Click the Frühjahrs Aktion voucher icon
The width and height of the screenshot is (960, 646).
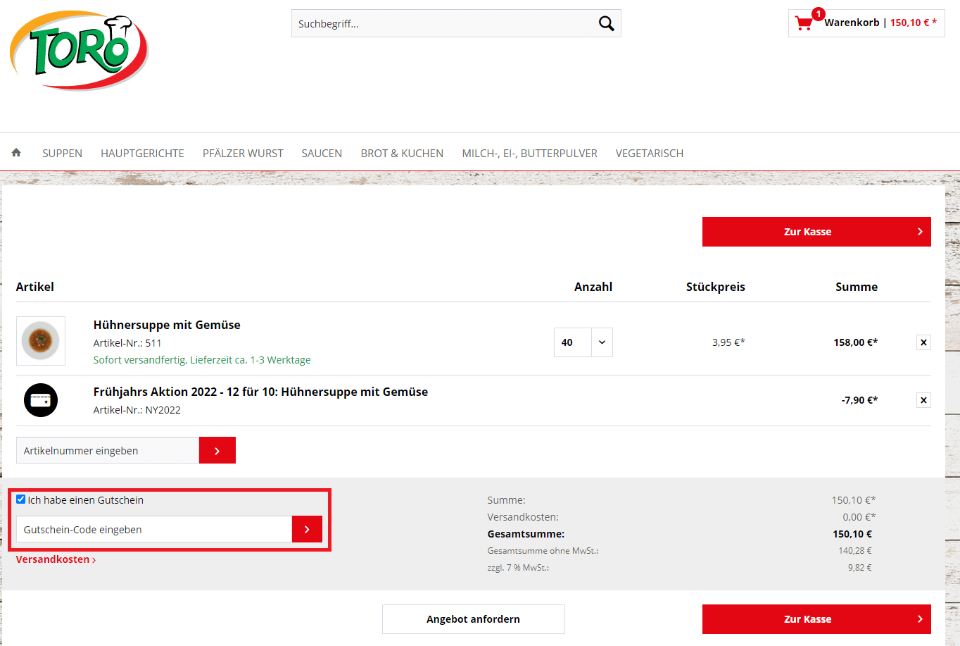(x=41, y=400)
